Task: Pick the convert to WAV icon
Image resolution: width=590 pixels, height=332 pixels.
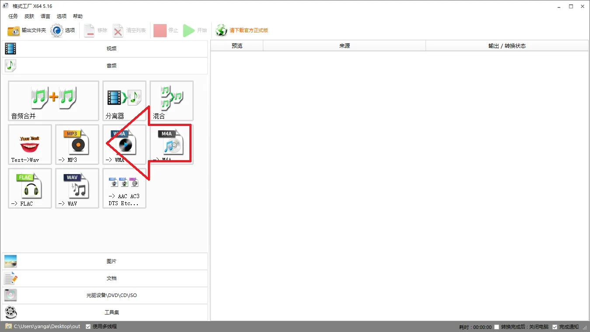Action: (77, 188)
